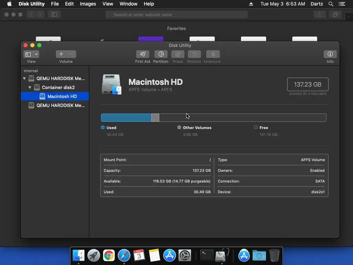Open the Info panel for Macintosh HD

pyautogui.click(x=330, y=54)
